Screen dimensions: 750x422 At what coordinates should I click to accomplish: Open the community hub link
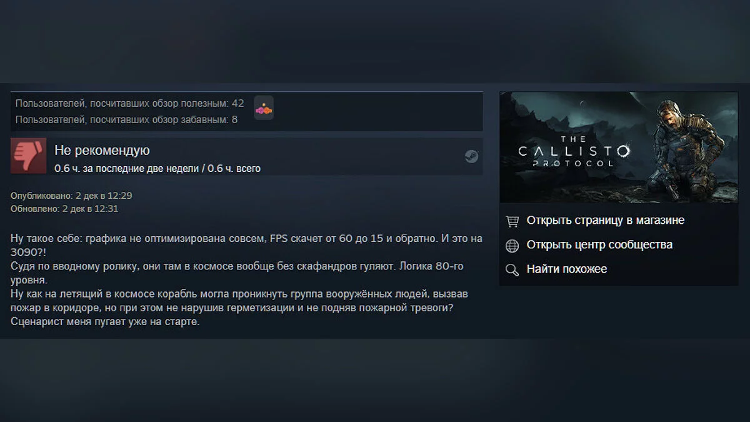click(599, 244)
